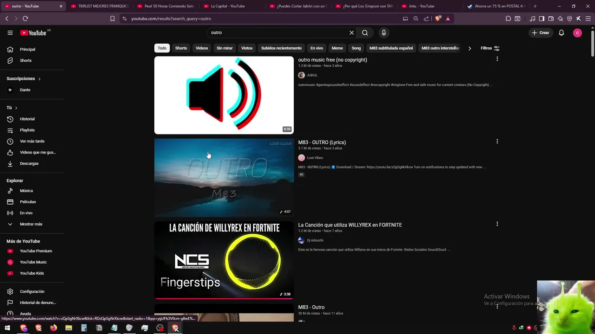
Task: Open the account avatar menu
Action: 577,33
